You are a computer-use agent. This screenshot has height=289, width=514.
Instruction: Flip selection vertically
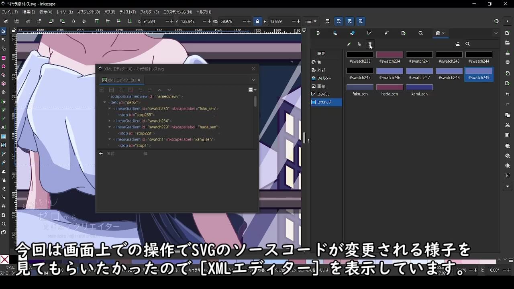[84, 21]
